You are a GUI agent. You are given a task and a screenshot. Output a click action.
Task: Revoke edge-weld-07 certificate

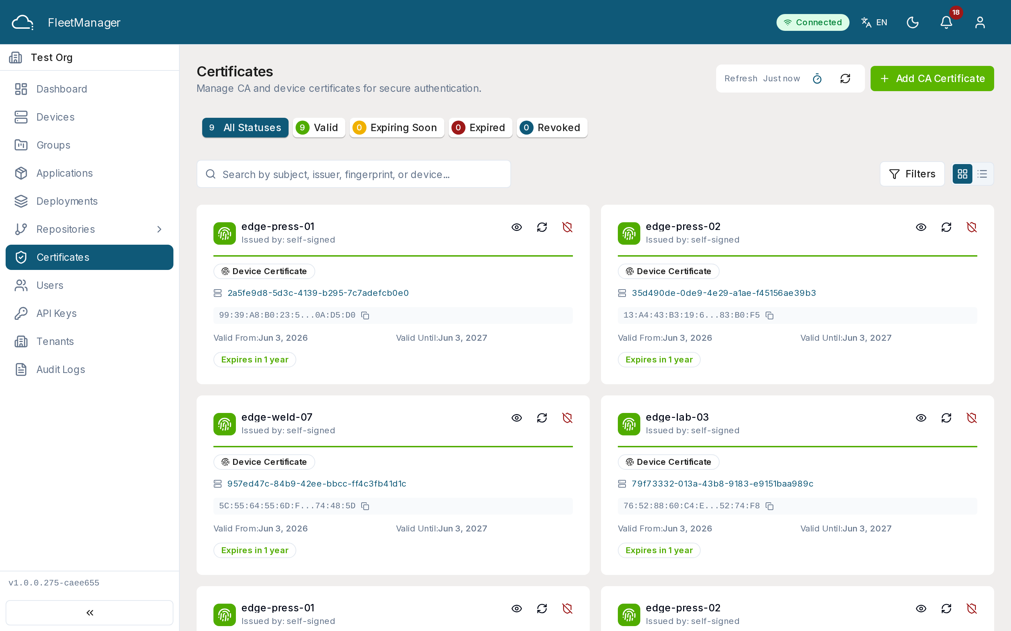567,418
